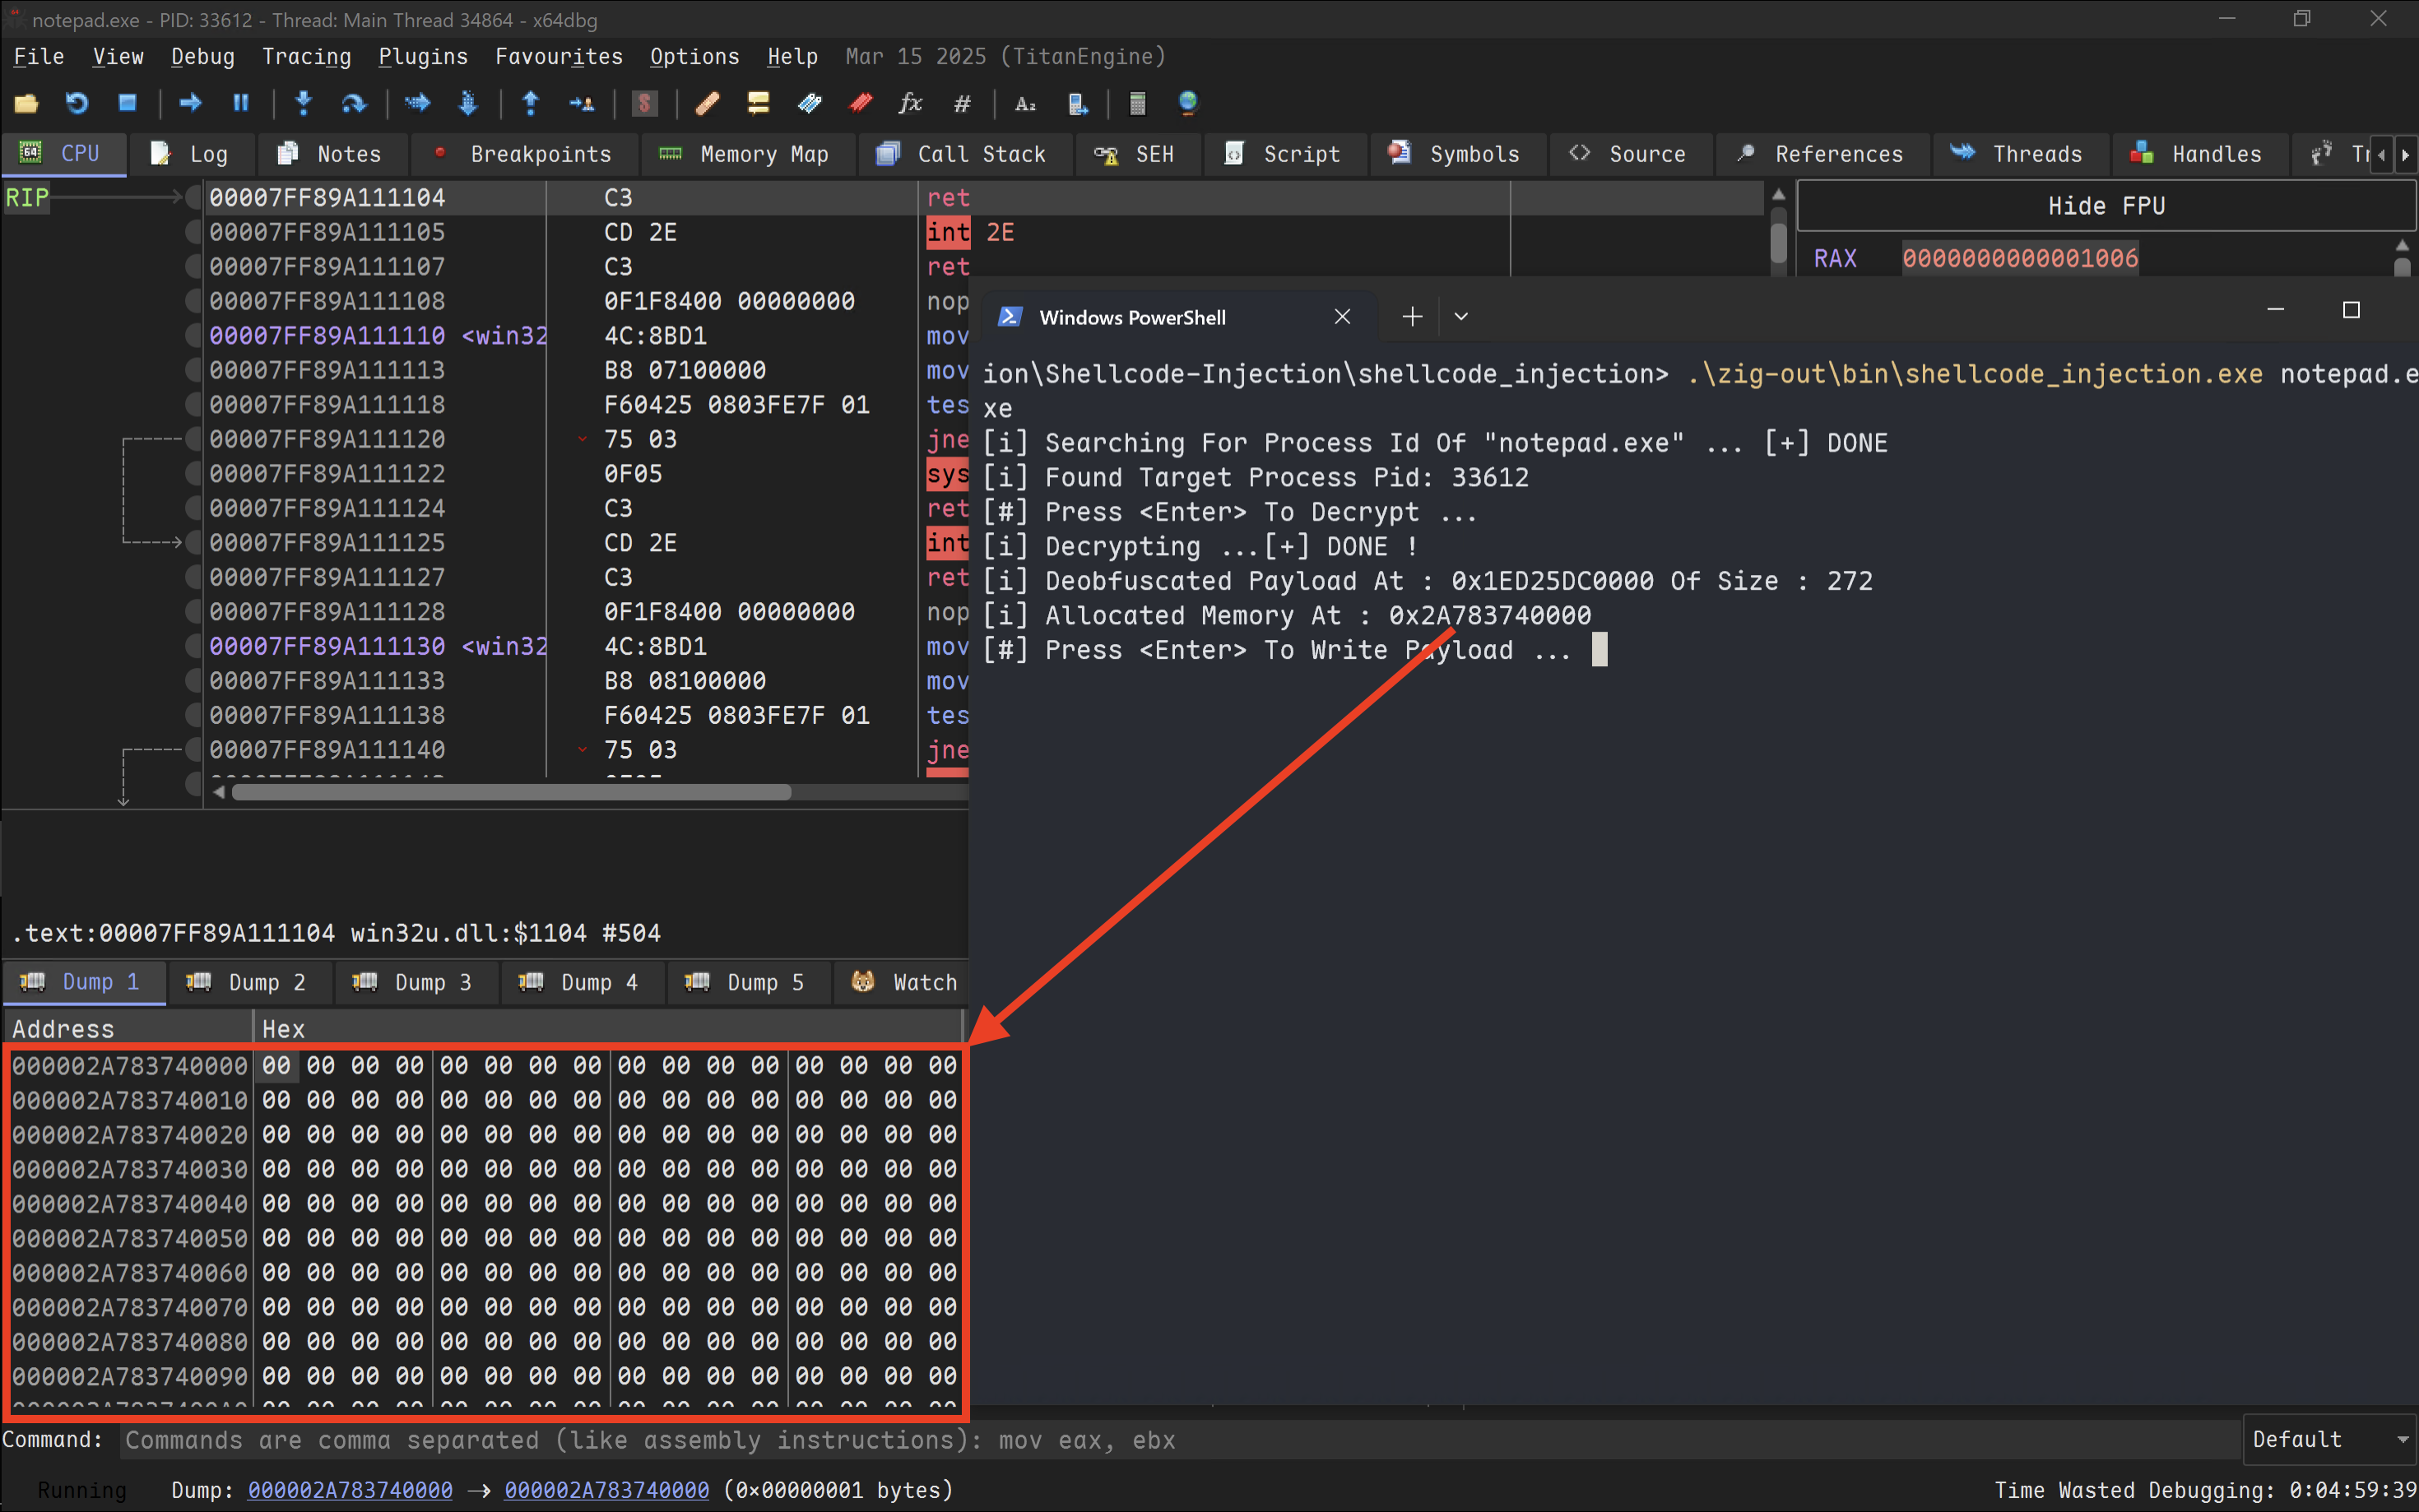Toggle breakpoint at address 00007FF89A111105
This screenshot has width=2419, height=1512.
click(x=193, y=232)
